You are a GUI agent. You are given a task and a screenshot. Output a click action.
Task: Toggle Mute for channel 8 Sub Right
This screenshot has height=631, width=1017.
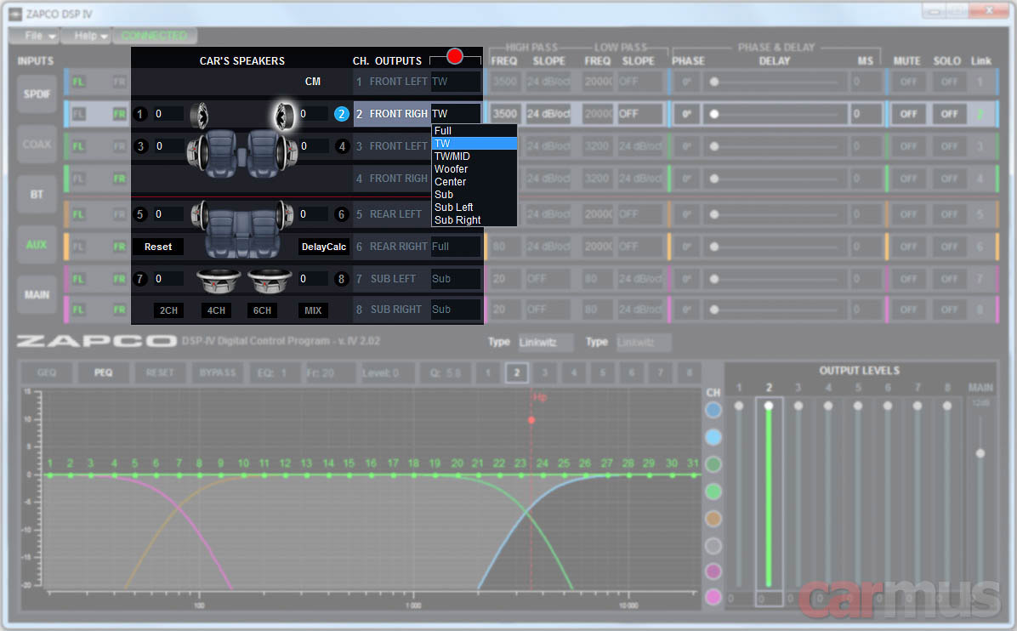click(908, 310)
